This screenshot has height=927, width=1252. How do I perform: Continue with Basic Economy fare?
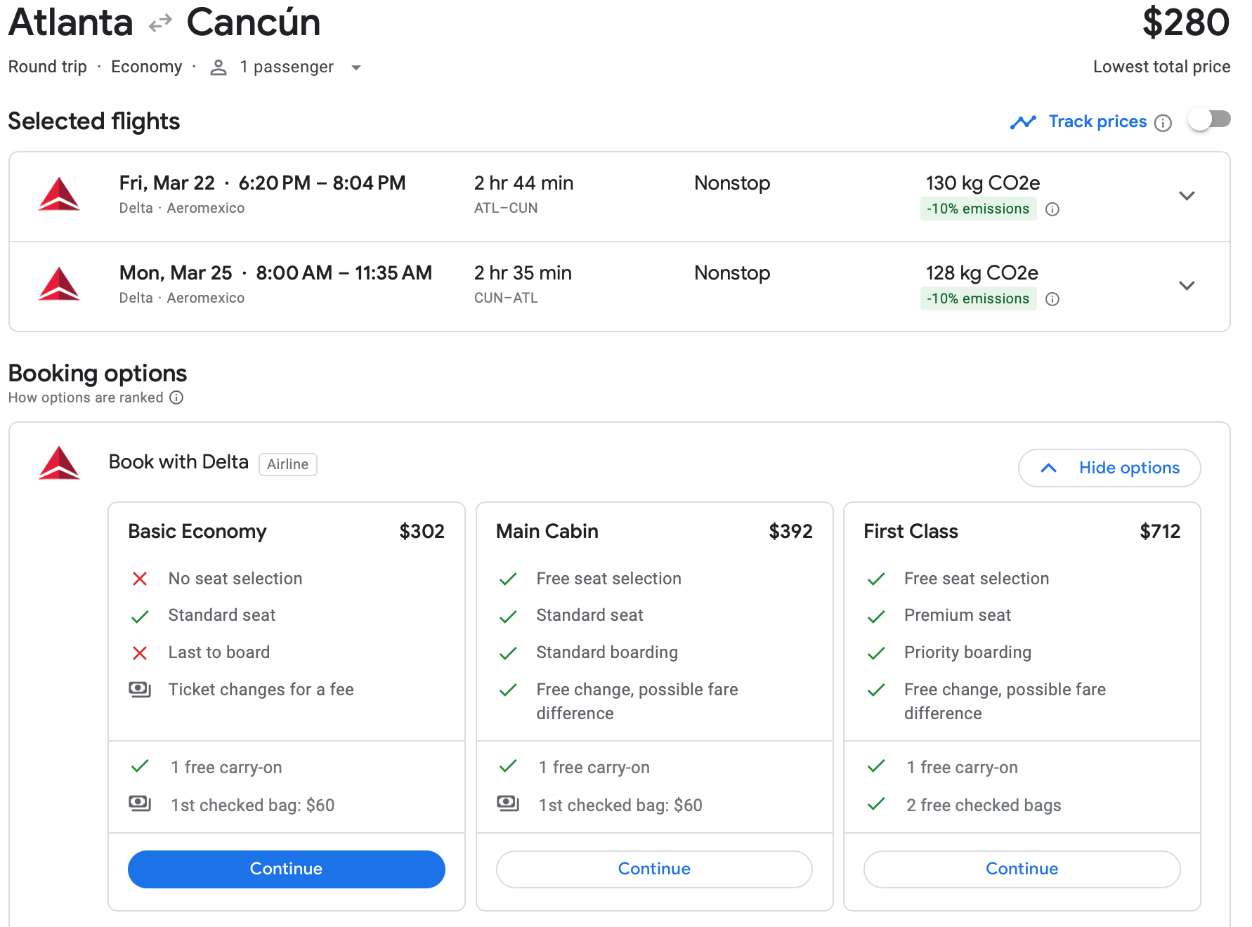[286, 869]
